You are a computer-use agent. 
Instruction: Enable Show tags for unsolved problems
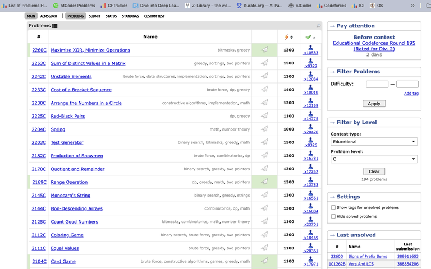[x=333, y=207]
